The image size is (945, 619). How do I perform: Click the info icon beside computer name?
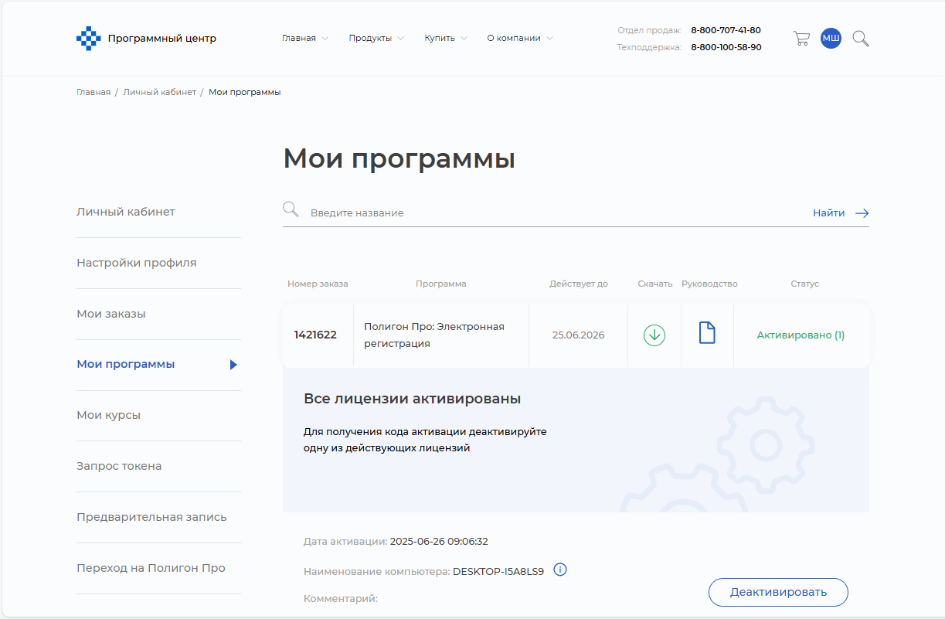tap(561, 570)
